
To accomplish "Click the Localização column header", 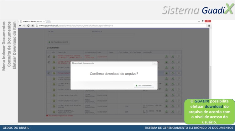I will 147,52.
